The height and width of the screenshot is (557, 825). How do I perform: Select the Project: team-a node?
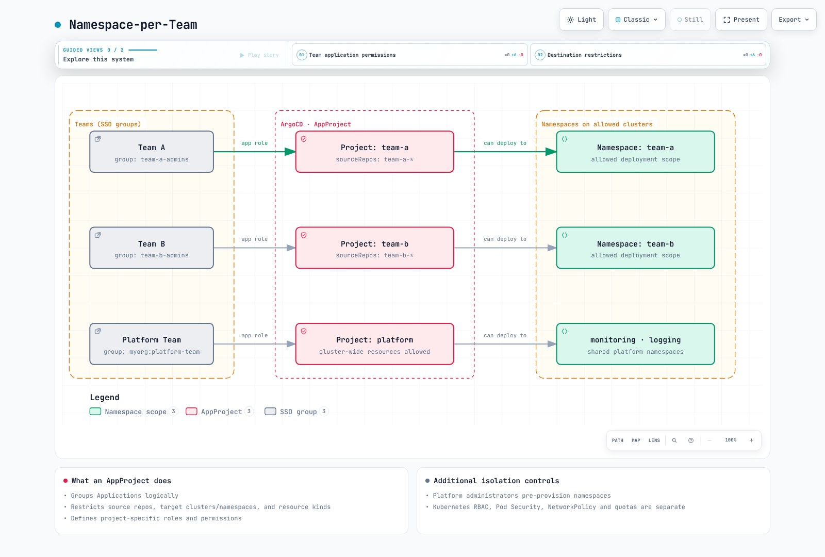pos(375,152)
